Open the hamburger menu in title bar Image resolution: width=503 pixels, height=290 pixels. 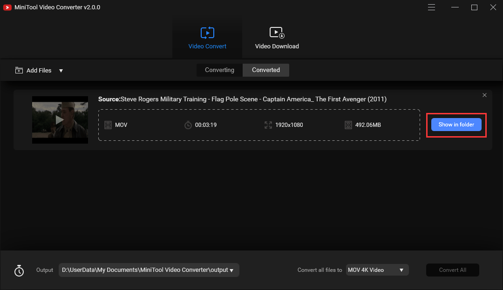point(431,7)
